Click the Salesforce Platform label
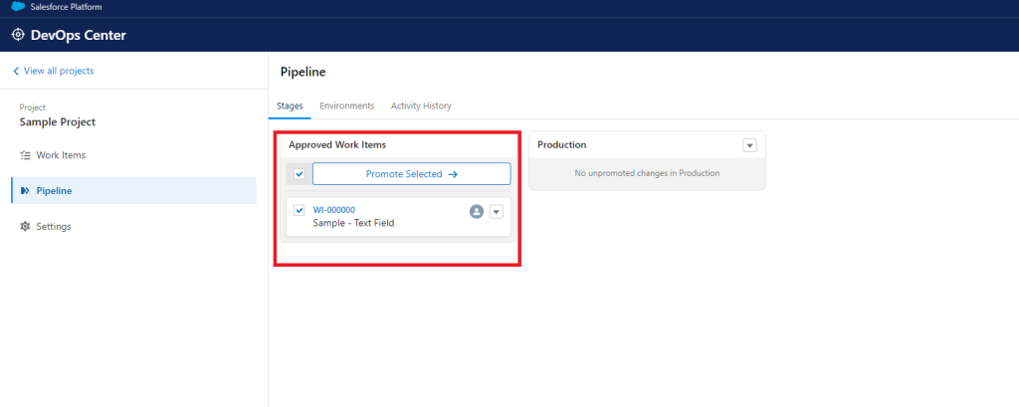Screen dimensions: 1019x407 [67, 7]
